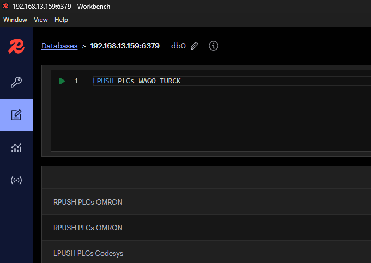This screenshot has height=263, width=371.
Task: Click the 192.168.13.159:6379 database name
Action: pyautogui.click(x=125, y=46)
